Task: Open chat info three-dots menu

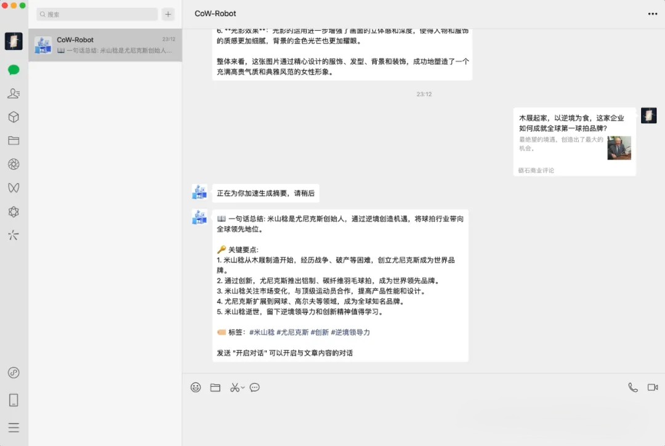Action: tap(653, 14)
